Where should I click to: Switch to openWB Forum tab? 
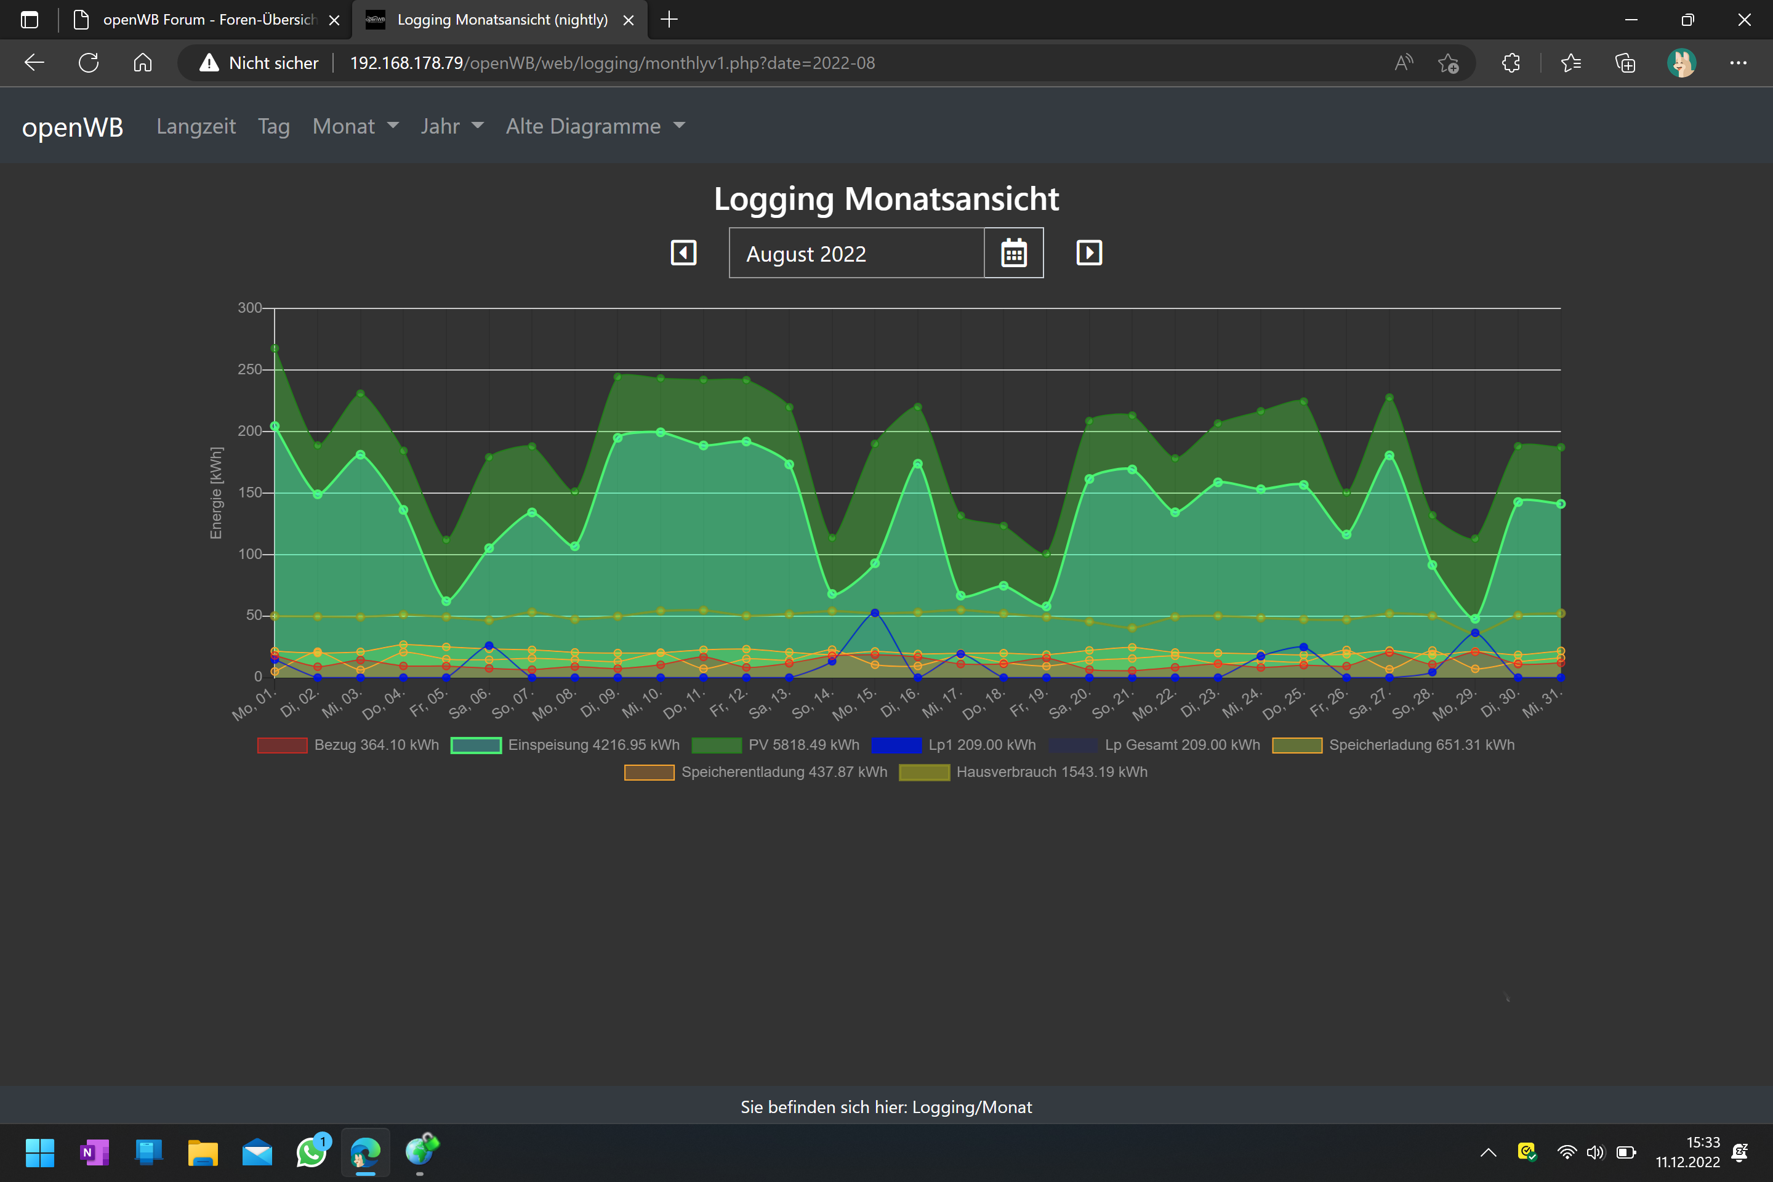tap(209, 20)
